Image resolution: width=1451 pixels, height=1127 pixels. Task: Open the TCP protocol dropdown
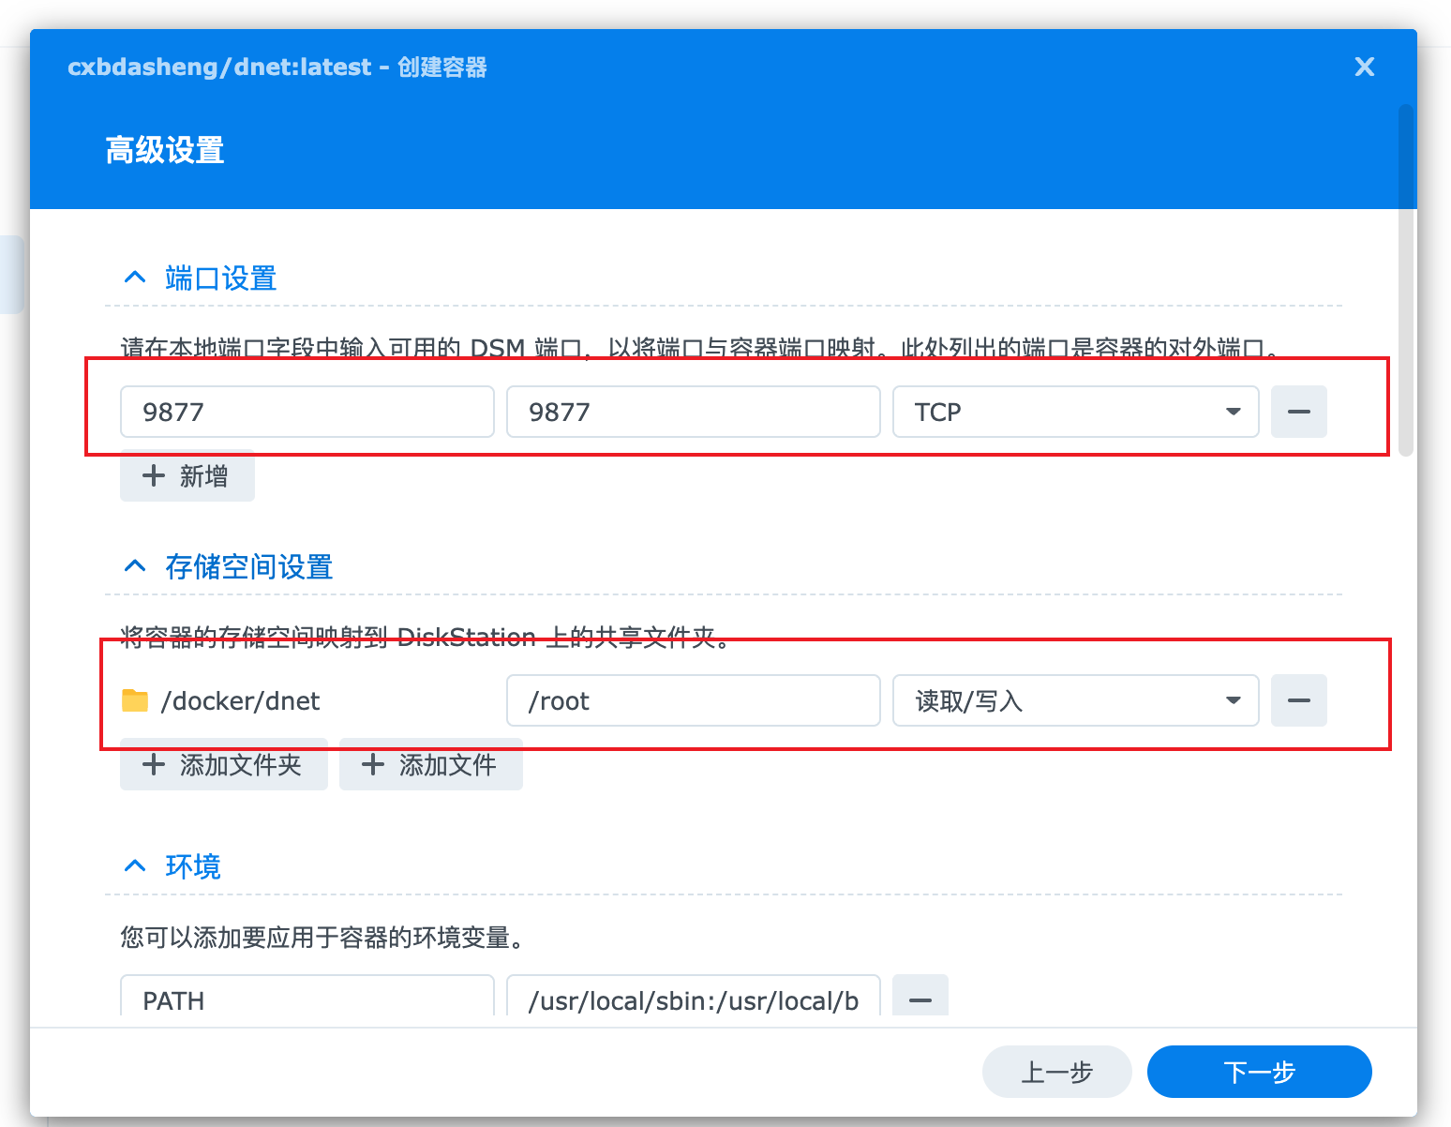[x=1233, y=412]
